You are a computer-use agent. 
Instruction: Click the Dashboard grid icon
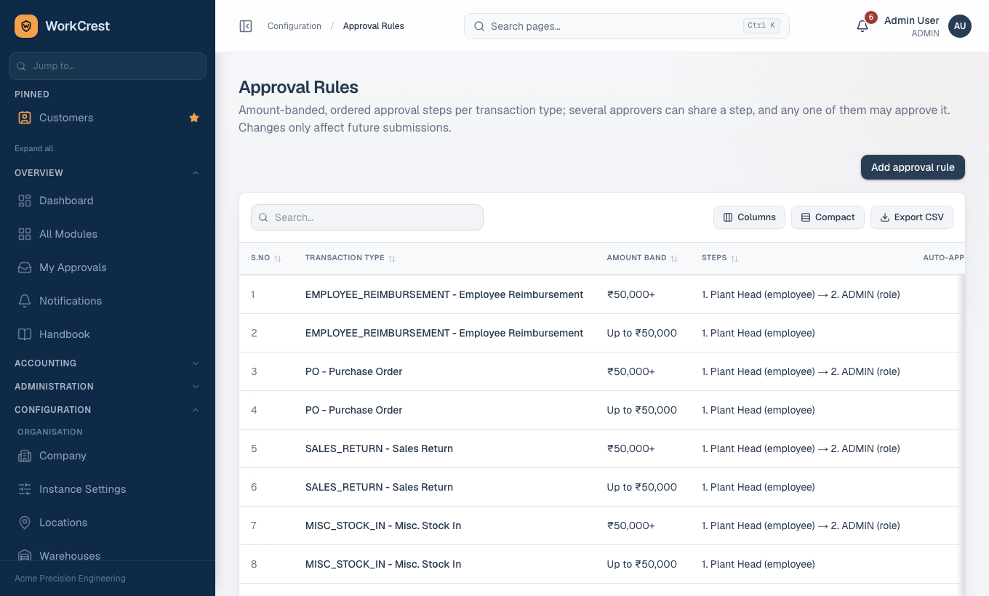(25, 201)
